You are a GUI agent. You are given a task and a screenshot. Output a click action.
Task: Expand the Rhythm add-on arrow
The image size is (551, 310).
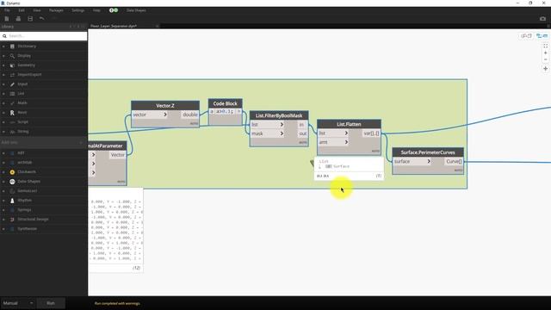[x=3, y=201]
